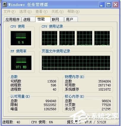121x126 pixels.
Task: Click the 可用数 value 2671740
Action: tap(104, 85)
